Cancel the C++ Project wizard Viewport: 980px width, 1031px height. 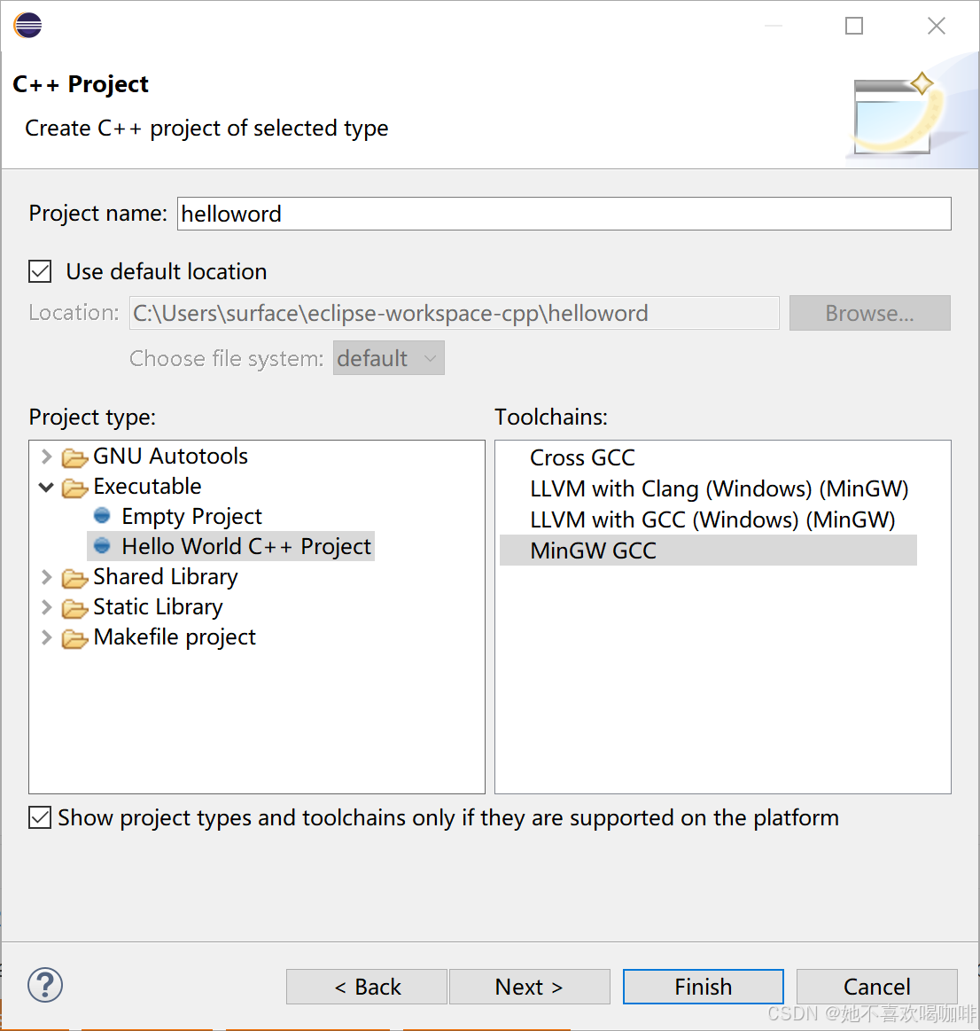pos(877,987)
